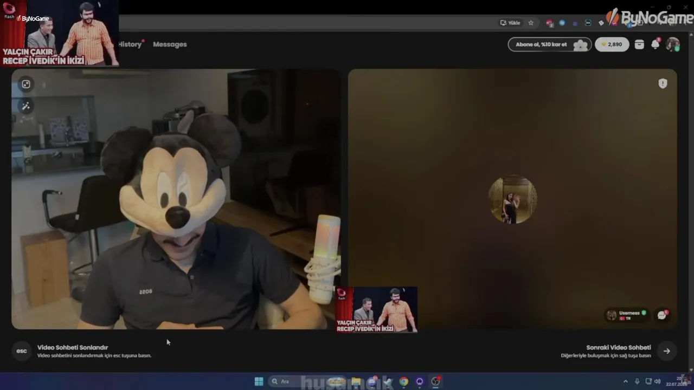The height and width of the screenshot is (390, 694).
Task: Click the 'Sonraki Video Sohbeti' label
Action: click(619, 348)
